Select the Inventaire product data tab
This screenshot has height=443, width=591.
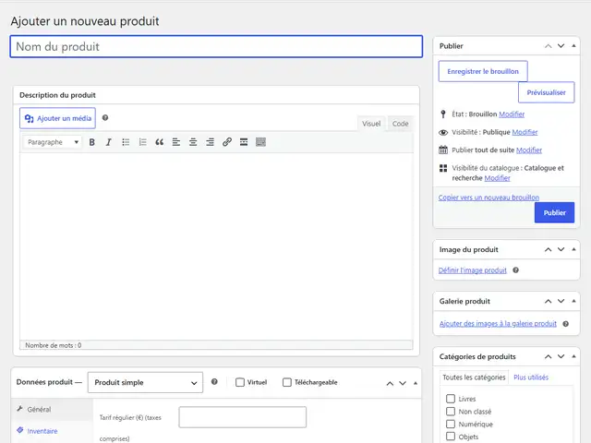point(52,431)
